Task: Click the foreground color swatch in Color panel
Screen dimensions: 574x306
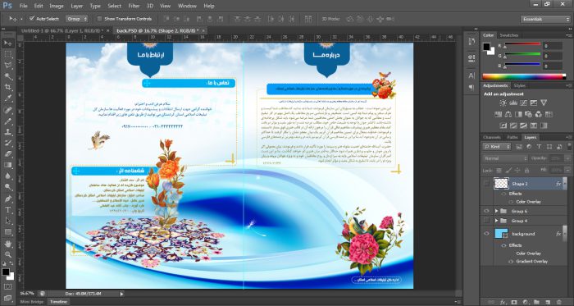Action: [486, 47]
